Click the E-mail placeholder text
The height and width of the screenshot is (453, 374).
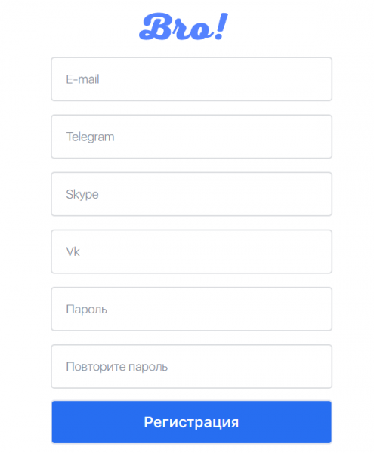[x=82, y=79]
